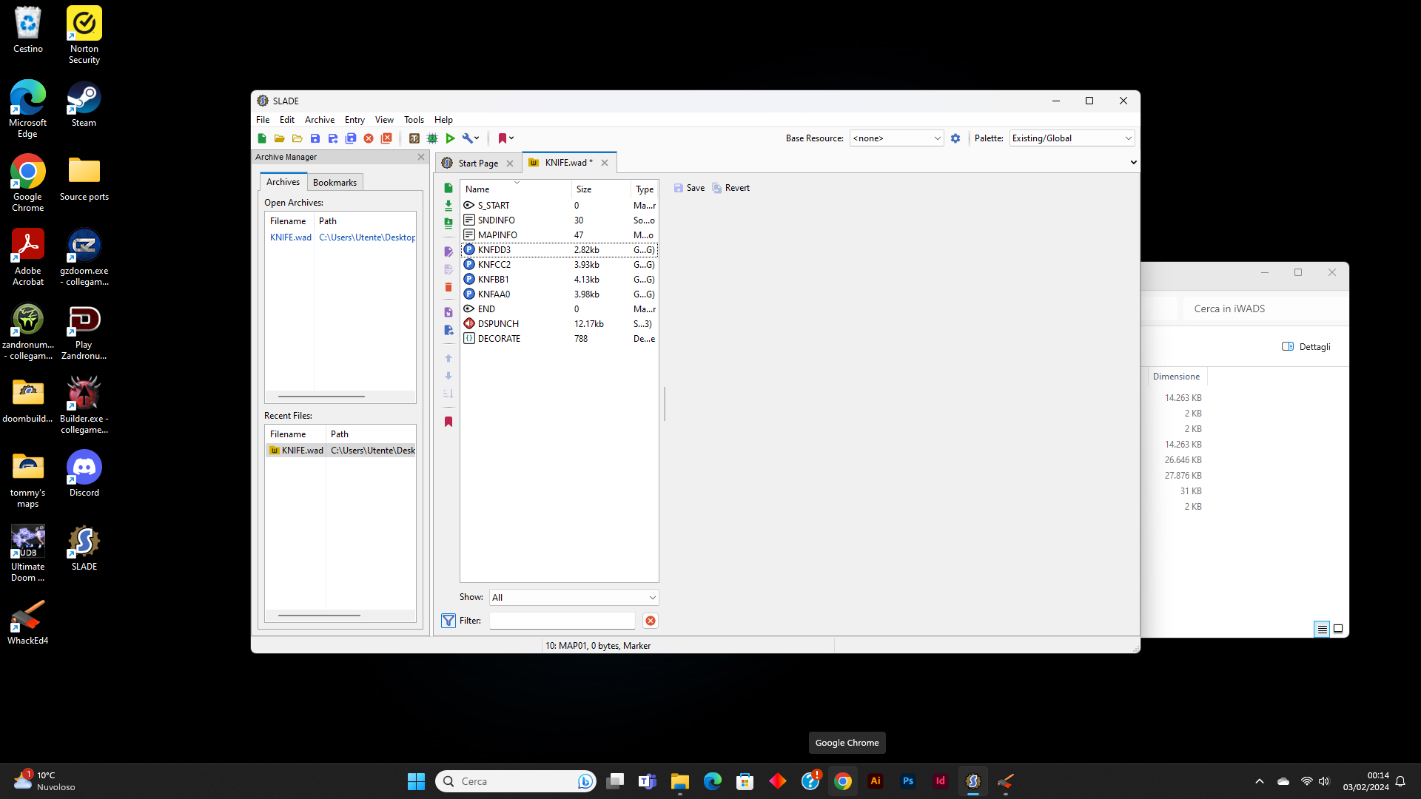Screen dimensions: 1421x799
Task: Click SLADE icon in taskbar
Action: coord(973,781)
